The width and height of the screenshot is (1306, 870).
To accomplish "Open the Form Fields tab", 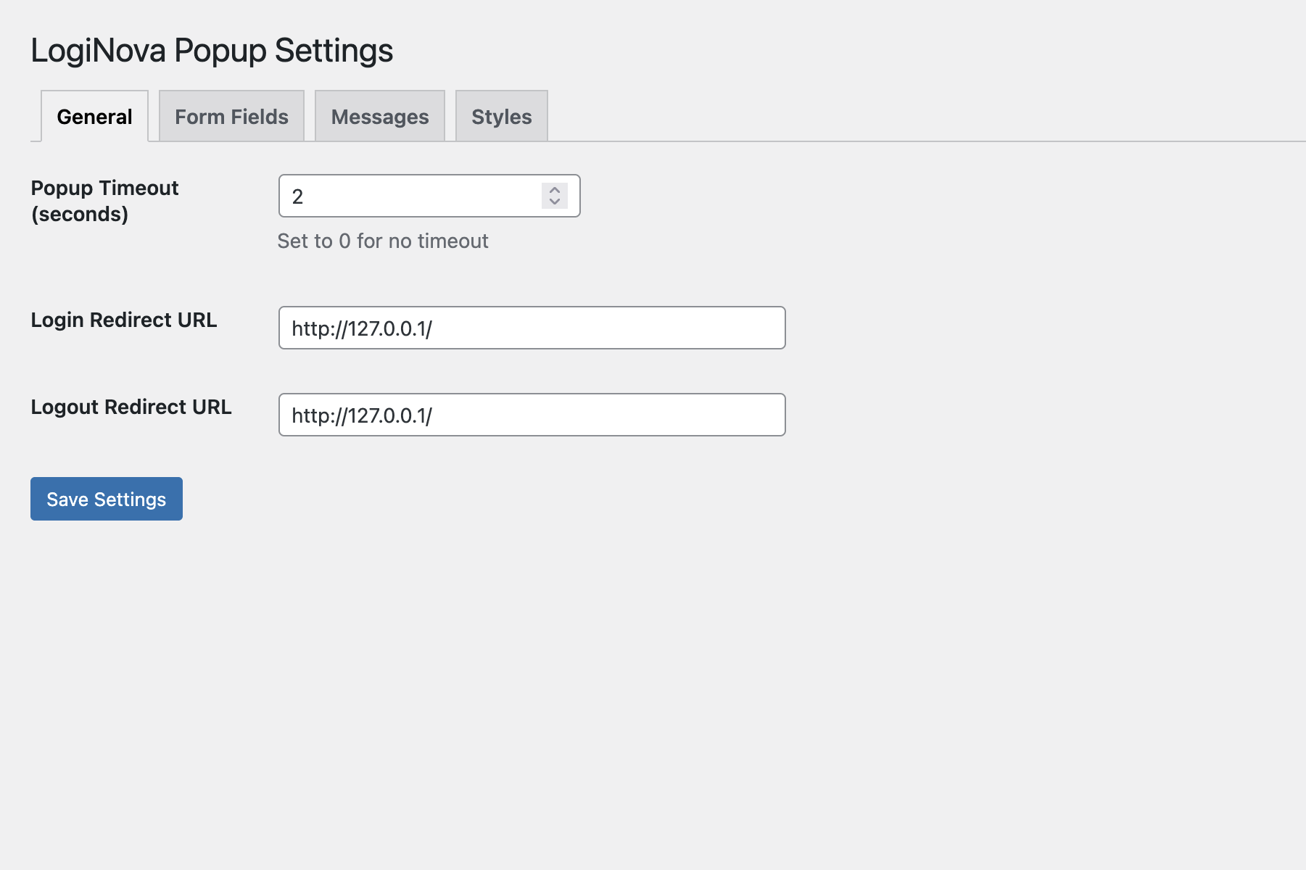I will point(231,117).
